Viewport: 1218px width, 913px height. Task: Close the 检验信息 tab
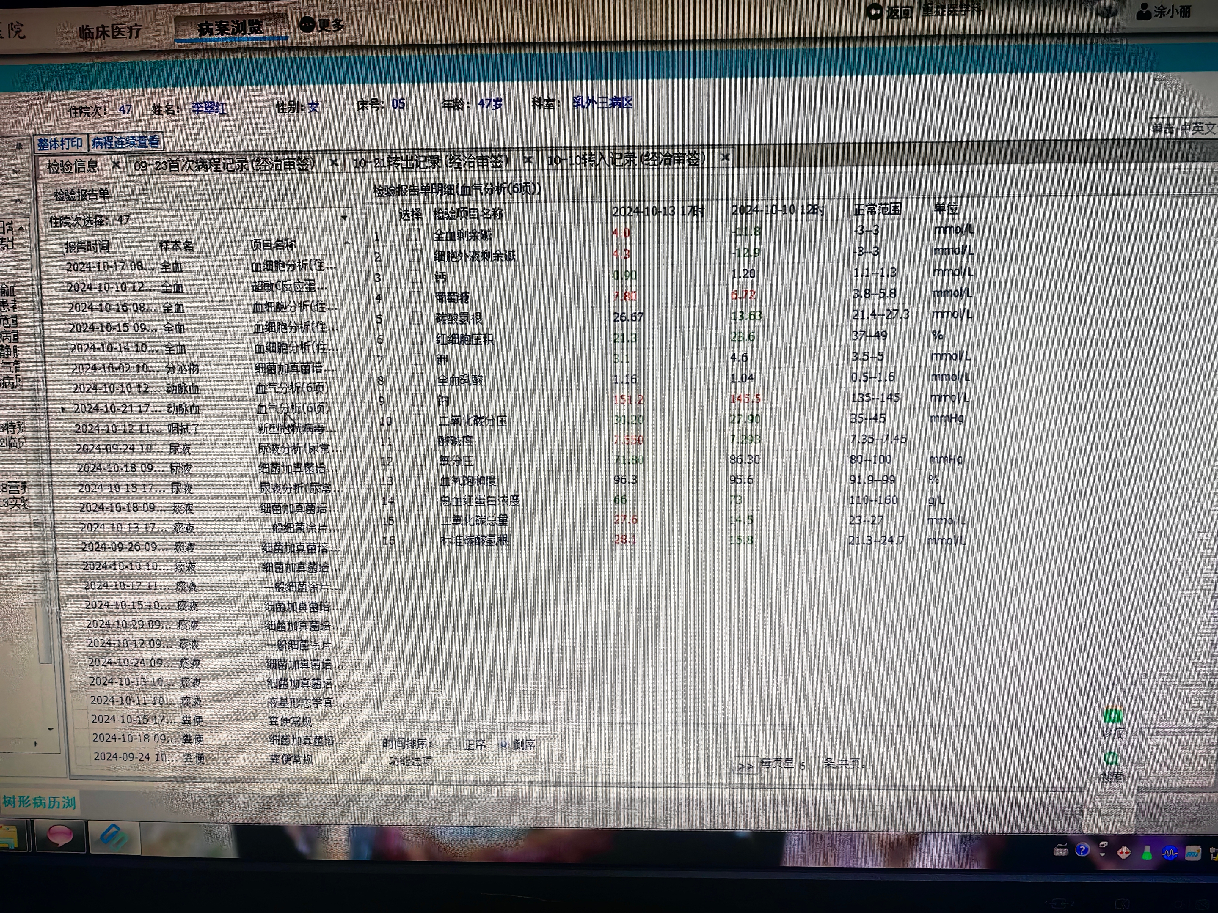coord(116,165)
